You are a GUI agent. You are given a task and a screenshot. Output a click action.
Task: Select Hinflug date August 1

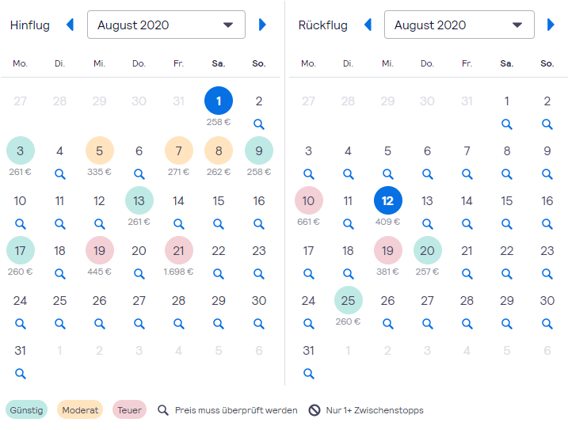coord(219,101)
